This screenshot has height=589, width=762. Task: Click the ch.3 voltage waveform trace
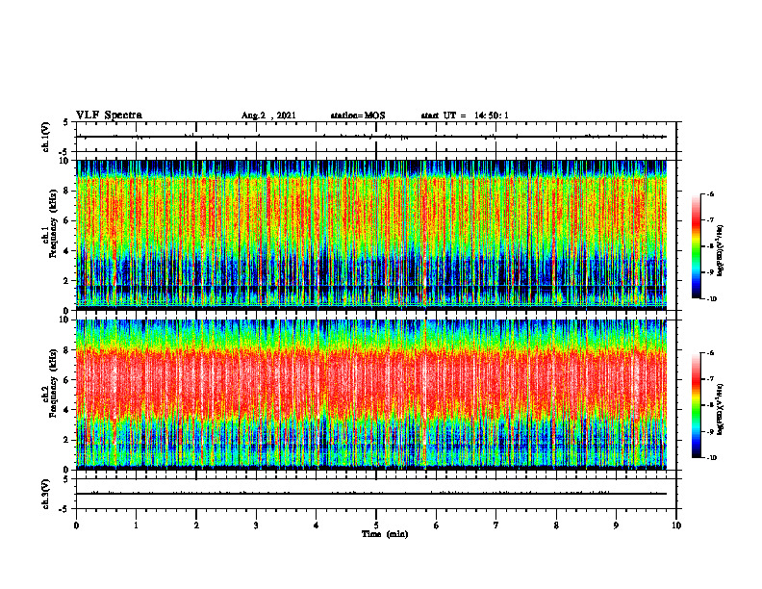371,494
